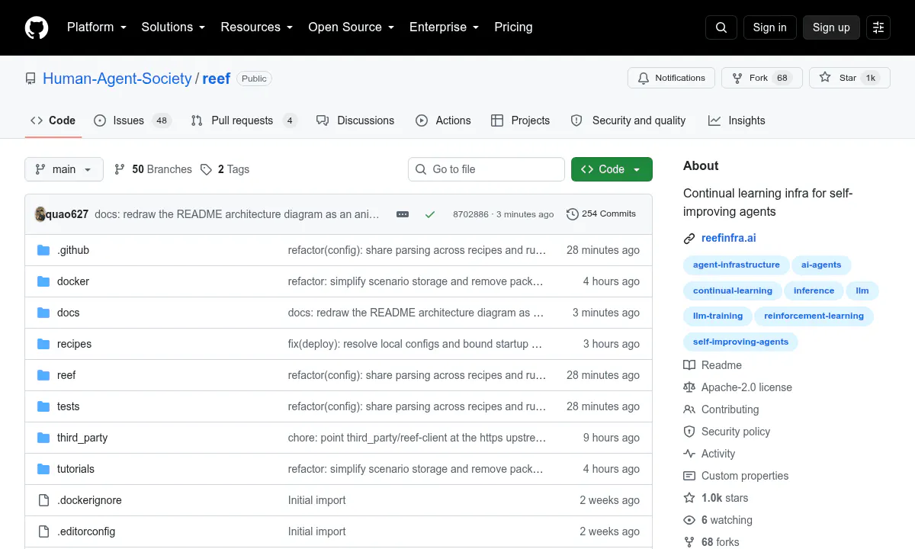Image resolution: width=915 pixels, height=549 pixels.
Task: Expand the Solutions menu
Action: [173, 27]
